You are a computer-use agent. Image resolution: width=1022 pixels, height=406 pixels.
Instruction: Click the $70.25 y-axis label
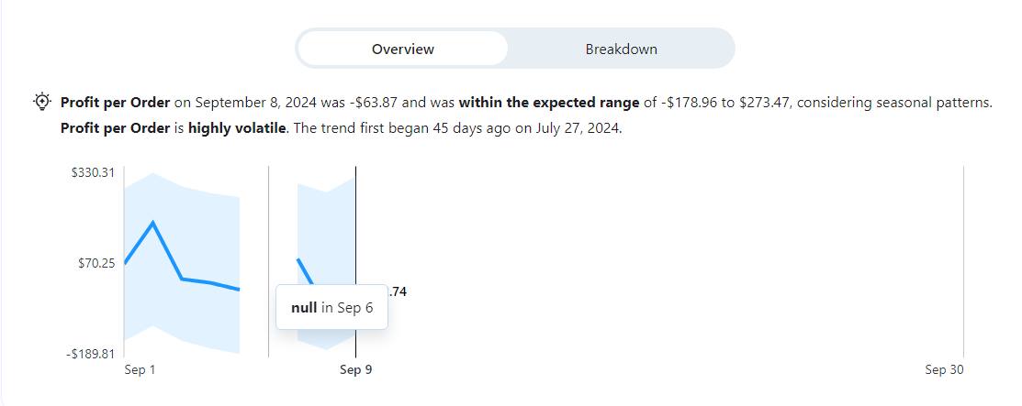click(x=96, y=263)
